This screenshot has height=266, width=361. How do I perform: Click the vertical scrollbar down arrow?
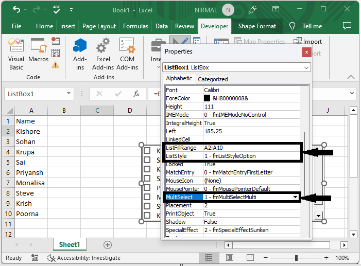point(353,235)
